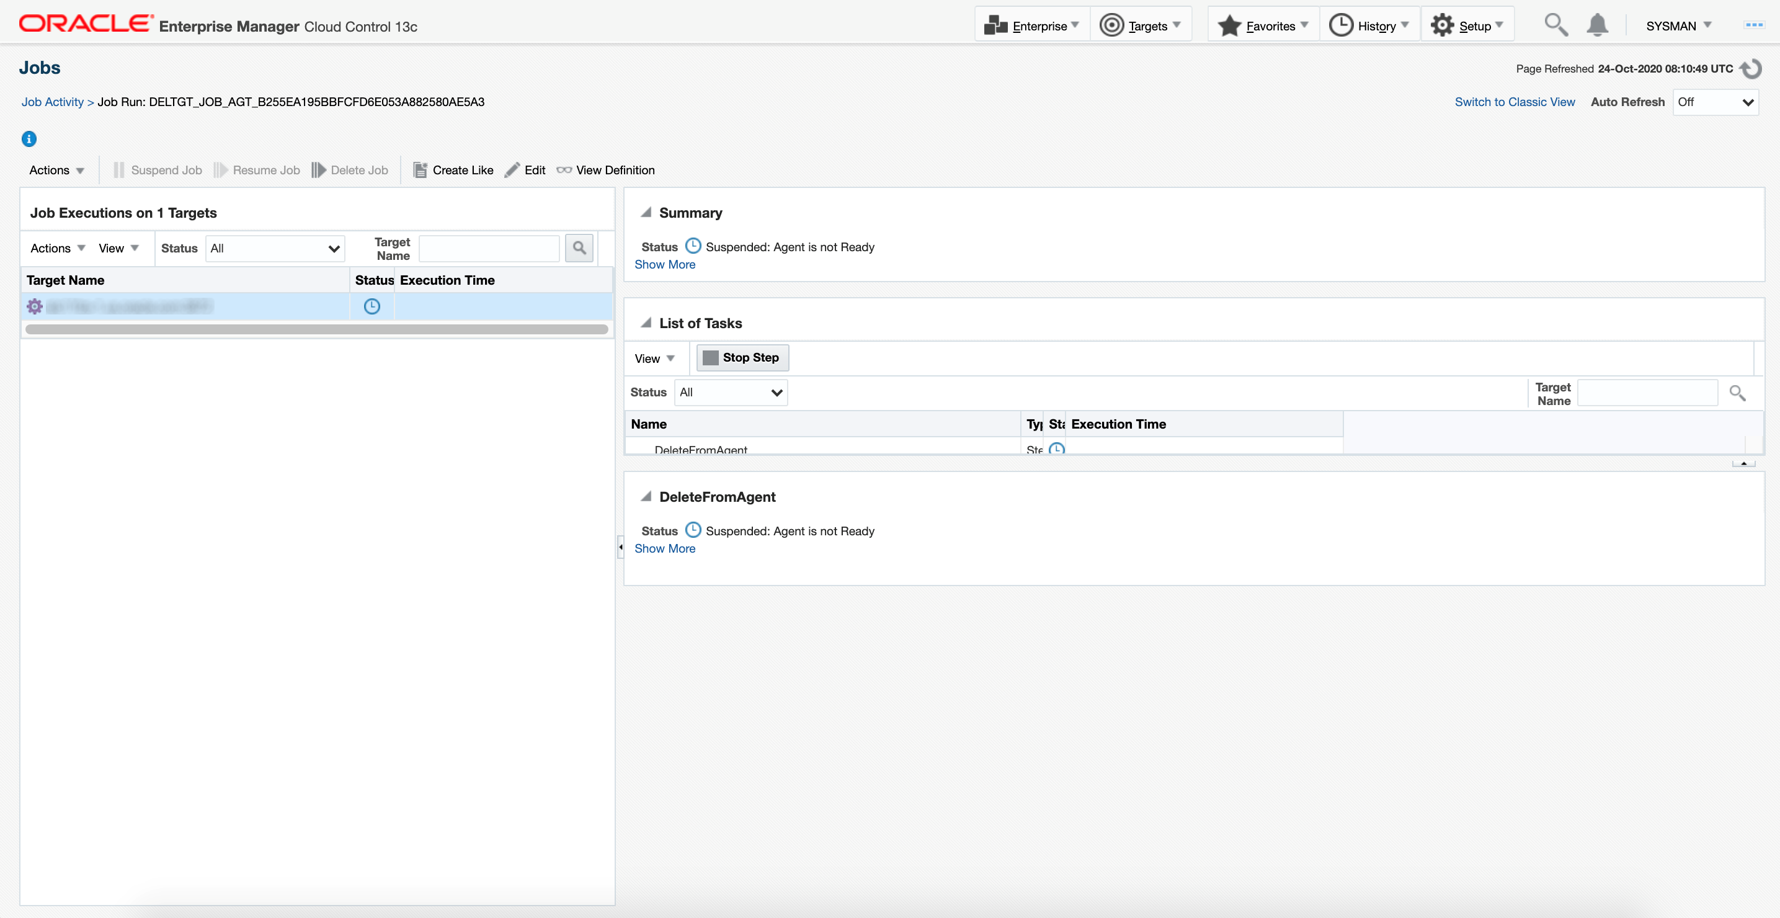The width and height of the screenshot is (1780, 918).
Task: Click Resume Job
Action: tap(256, 170)
